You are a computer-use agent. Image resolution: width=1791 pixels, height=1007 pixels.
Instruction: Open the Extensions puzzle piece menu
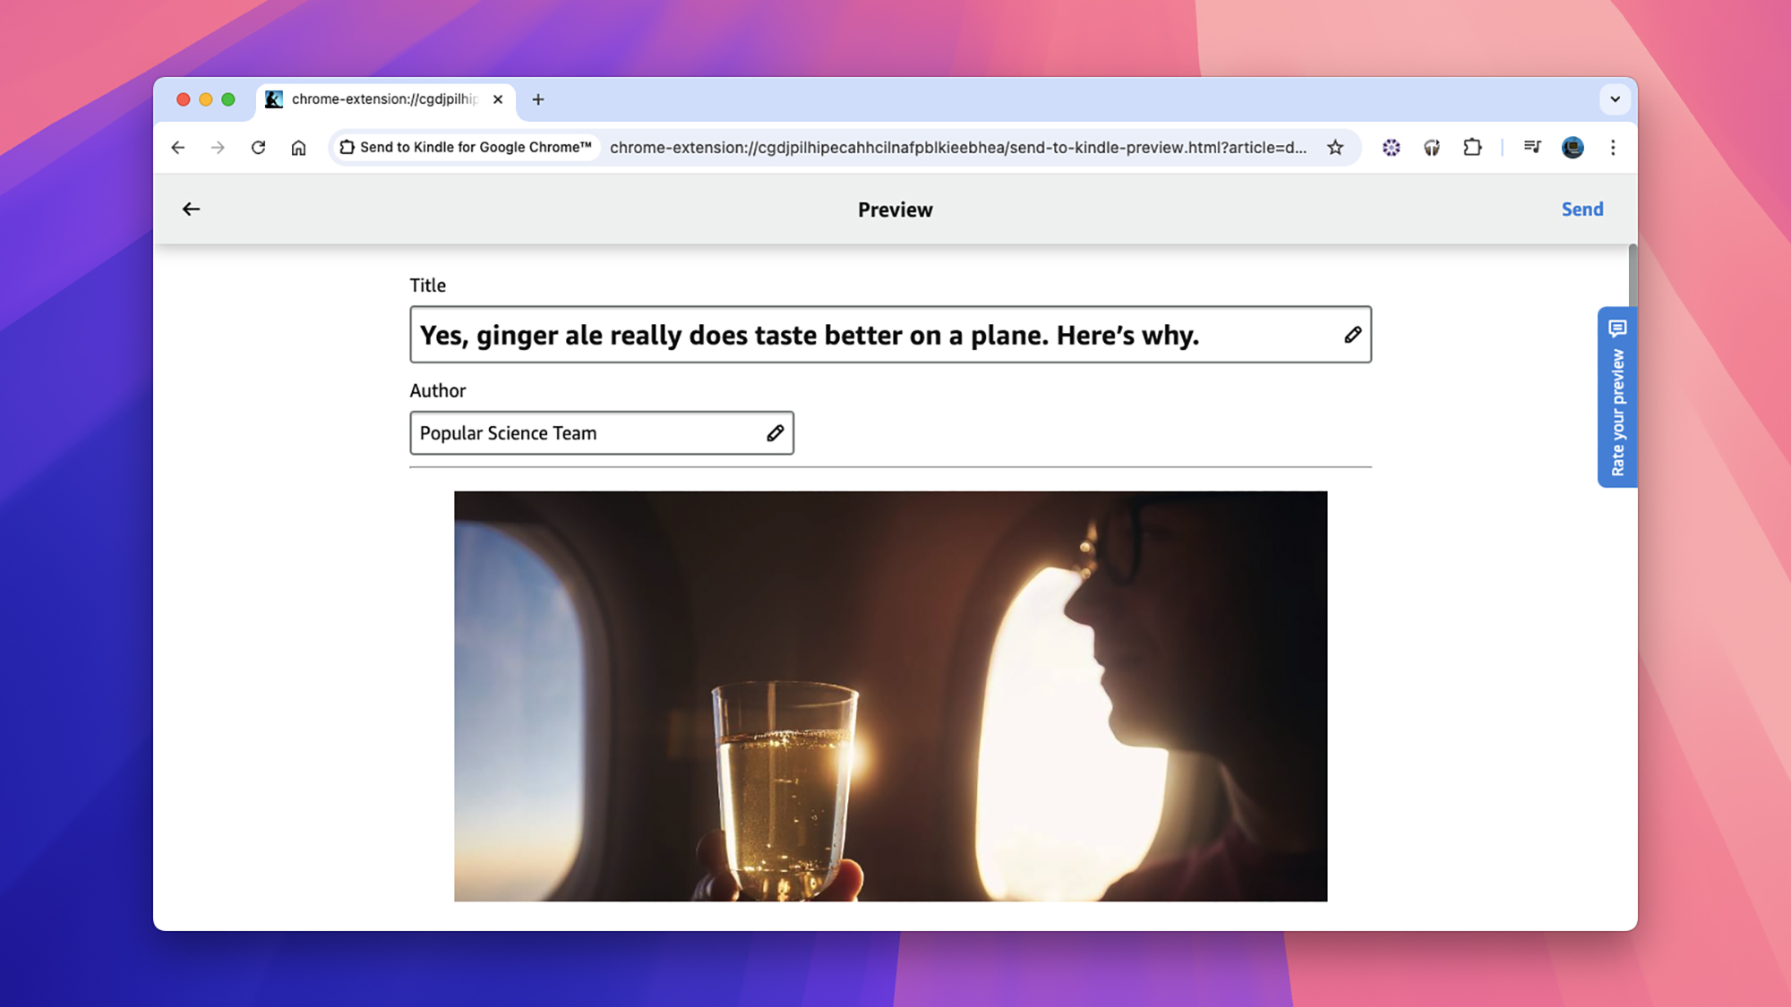click(1472, 148)
